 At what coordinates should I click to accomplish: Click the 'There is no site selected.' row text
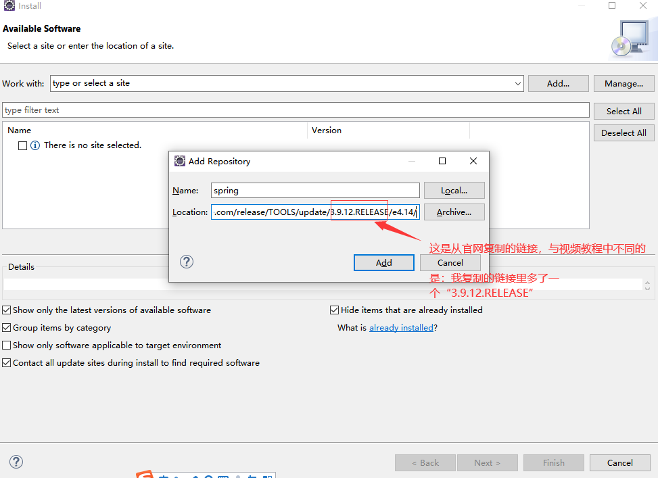pos(93,145)
